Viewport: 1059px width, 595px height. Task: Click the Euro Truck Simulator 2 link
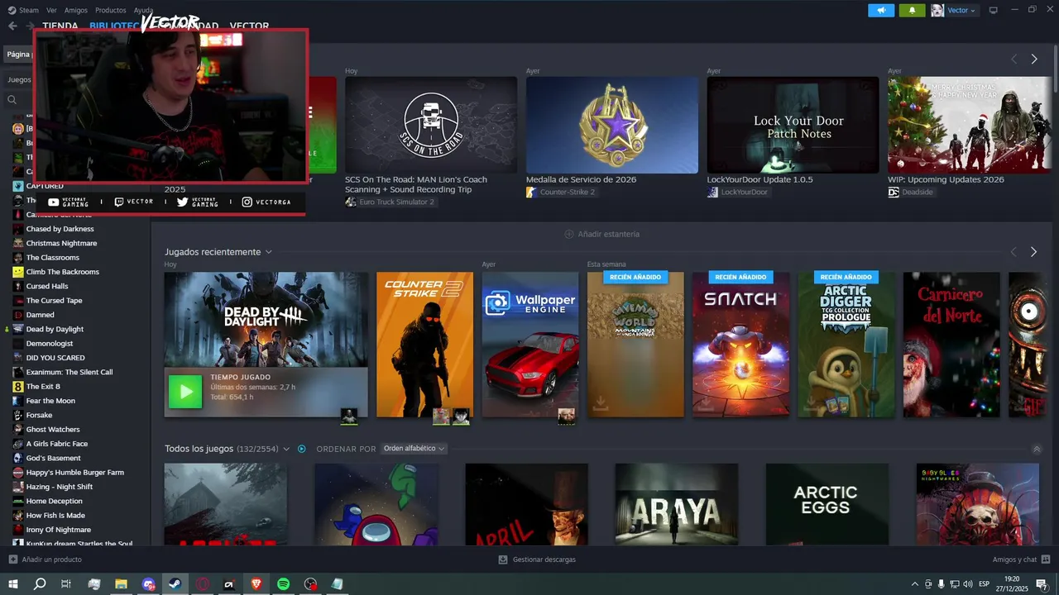click(396, 202)
